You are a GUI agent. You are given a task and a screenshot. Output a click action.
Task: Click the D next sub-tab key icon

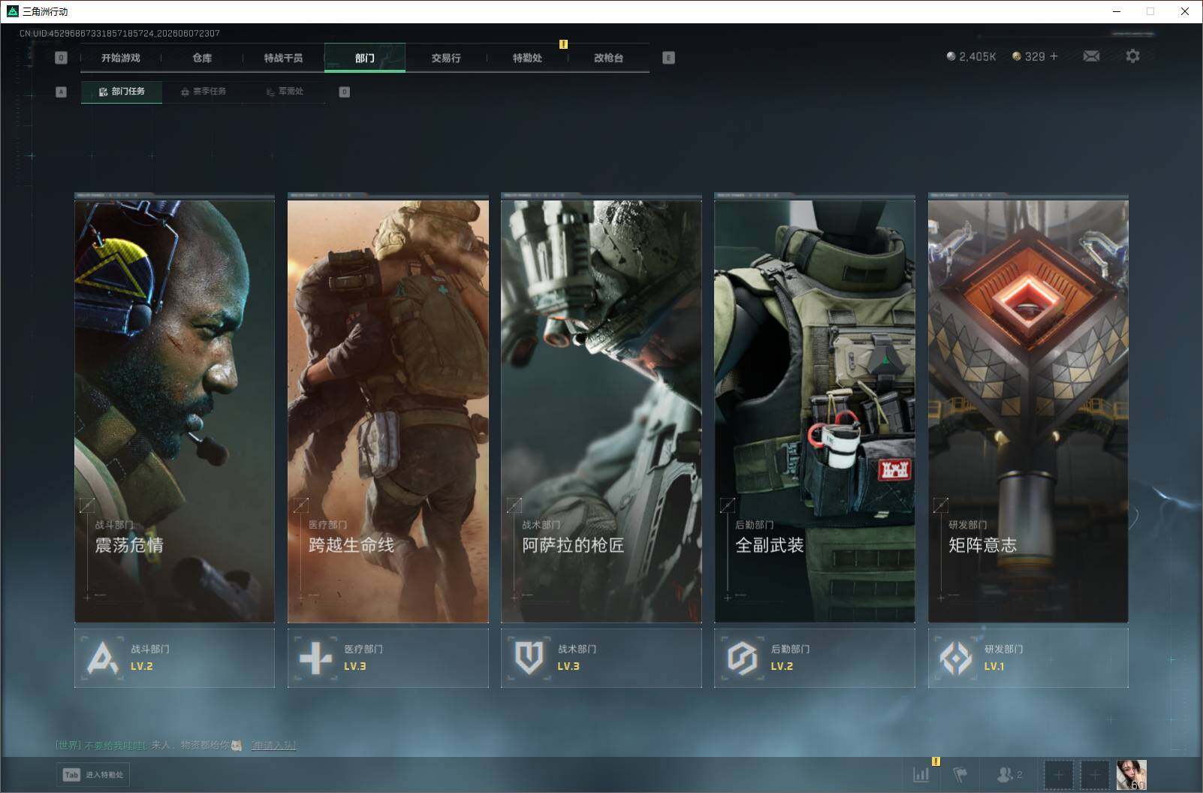pyautogui.click(x=345, y=92)
